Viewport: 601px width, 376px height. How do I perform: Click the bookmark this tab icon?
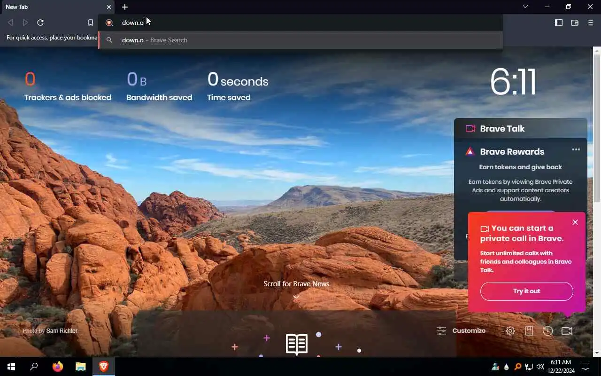click(x=91, y=23)
